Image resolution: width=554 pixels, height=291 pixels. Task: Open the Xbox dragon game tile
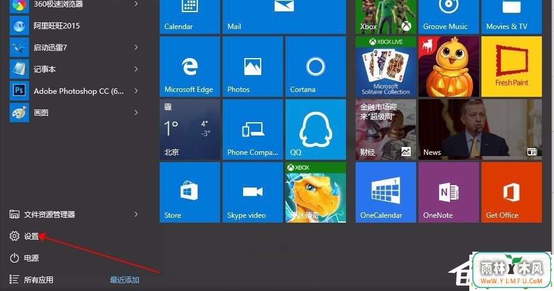click(x=316, y=192)
